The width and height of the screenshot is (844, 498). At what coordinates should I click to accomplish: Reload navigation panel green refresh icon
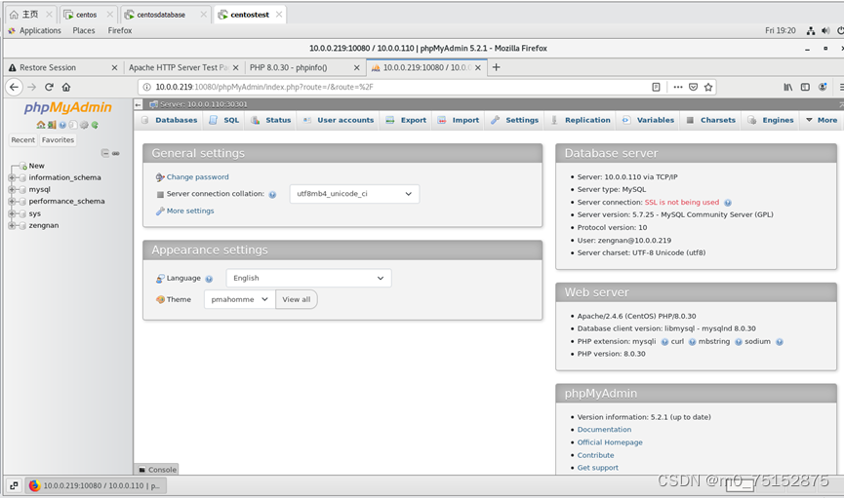point(95,125)
